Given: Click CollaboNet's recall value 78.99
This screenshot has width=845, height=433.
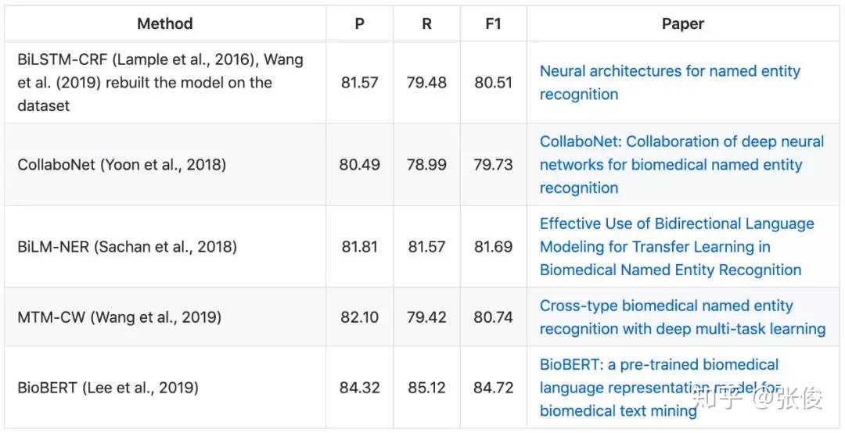Looking at the screenshot, I should pos(426,164).
